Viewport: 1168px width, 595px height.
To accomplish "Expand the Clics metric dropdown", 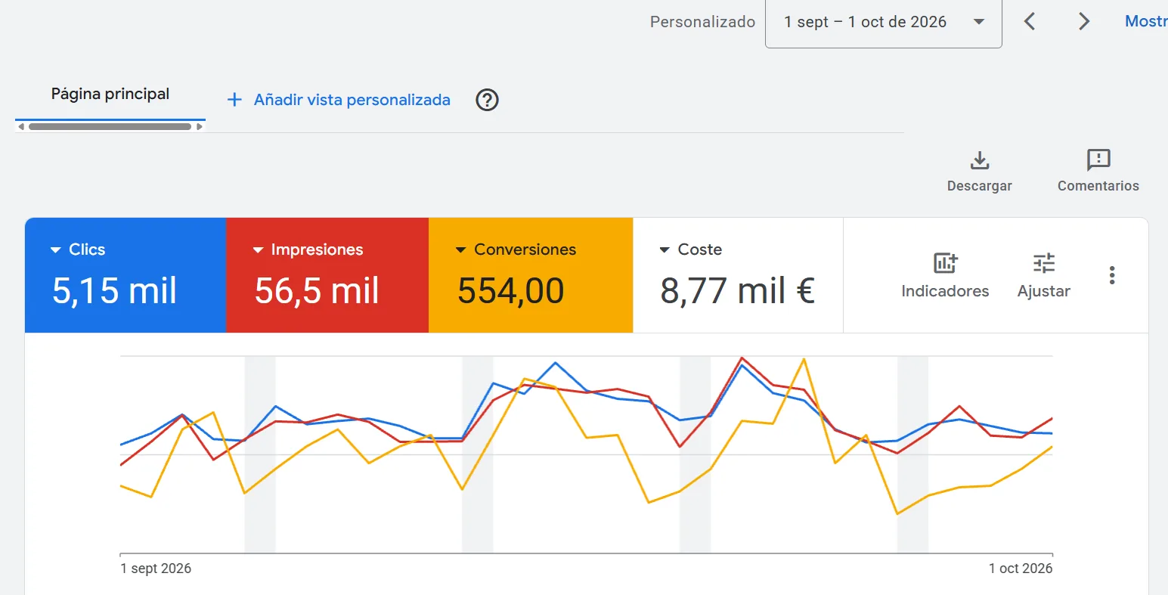I will point(55,250).
